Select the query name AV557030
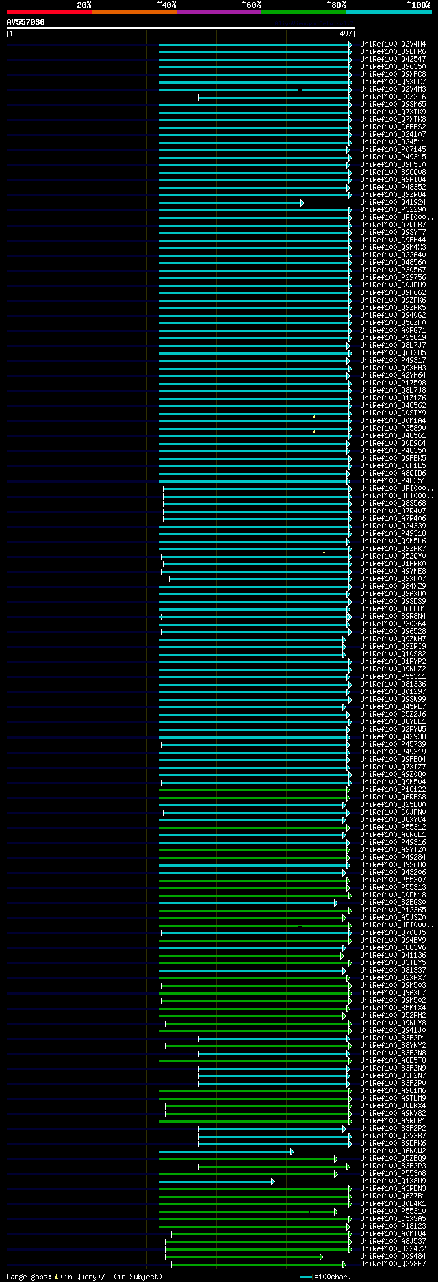438x1282 pixels. pos(26,22)
